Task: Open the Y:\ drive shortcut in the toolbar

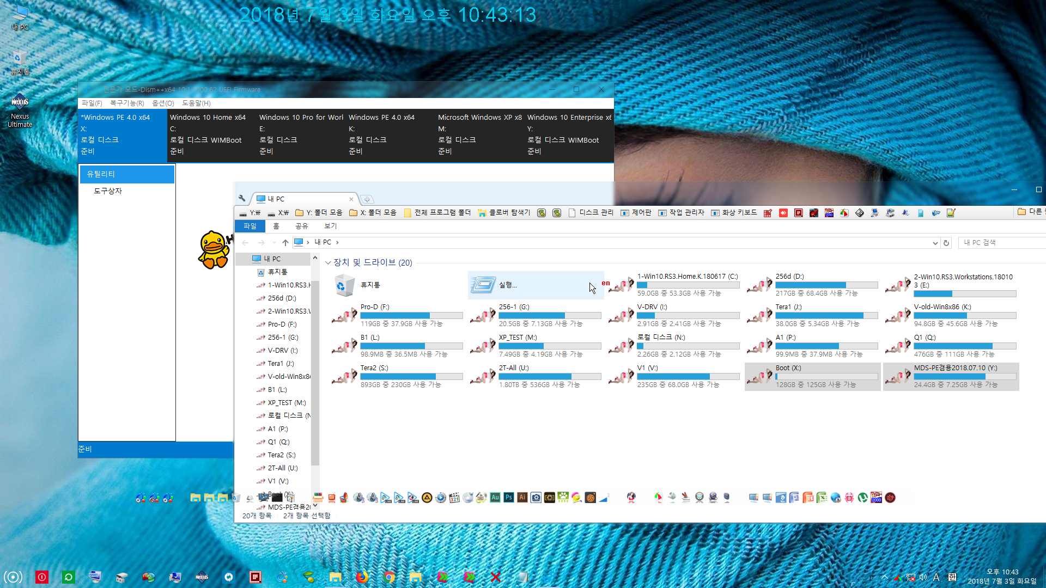Action: [250, 213]
